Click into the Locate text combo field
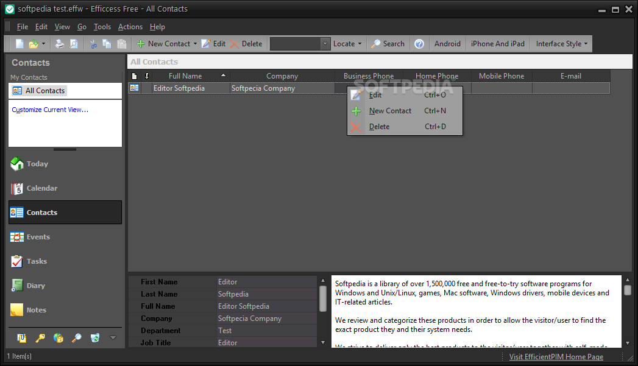The image size is (638, 366). (296, 43)
